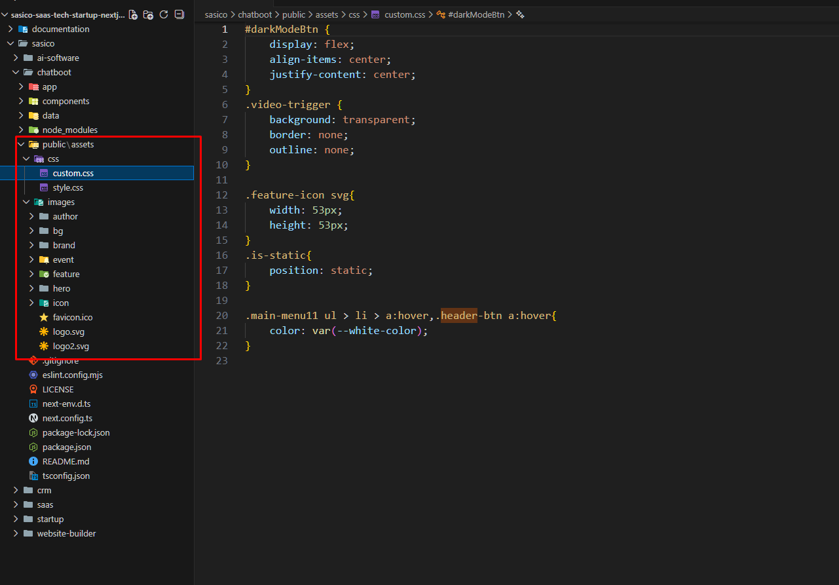The image size is (839, 585).
Task: Click the purple css folder icon
Action: [x=39, y=159]
